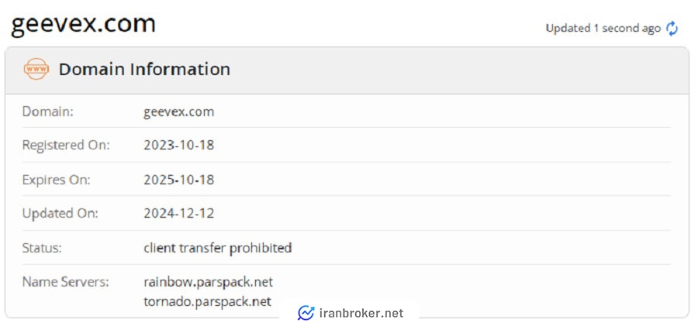698x326 pixels.
Task: Click the 'Updated On:' label
Action: click(60, 214)
